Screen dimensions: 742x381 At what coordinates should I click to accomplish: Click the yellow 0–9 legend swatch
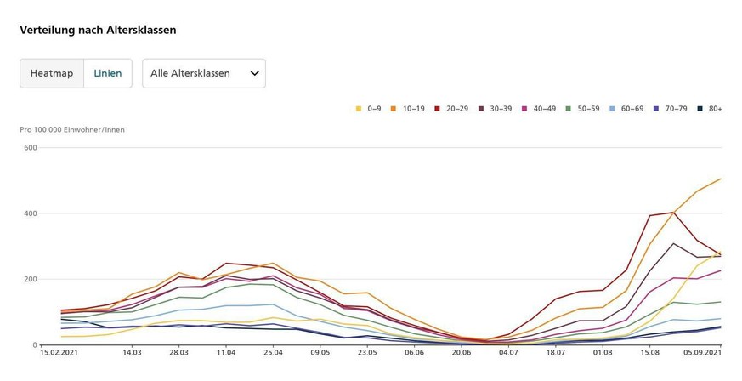[x=359, y=109]
